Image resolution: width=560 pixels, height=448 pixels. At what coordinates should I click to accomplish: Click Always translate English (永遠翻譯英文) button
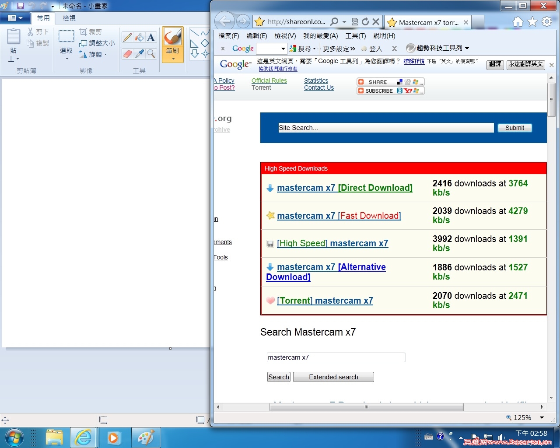click(526, 64)
